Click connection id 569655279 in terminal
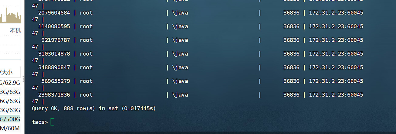This screenshot has height=134, width=396. click(x=56, y=81)
